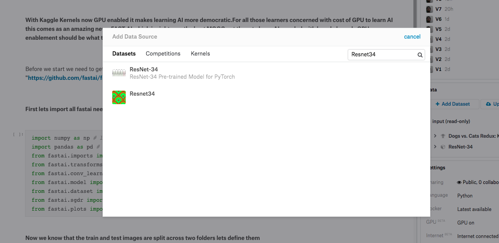Open version V5 in version list
This screenshot has height=243, width=499.
tap(438, 29)
